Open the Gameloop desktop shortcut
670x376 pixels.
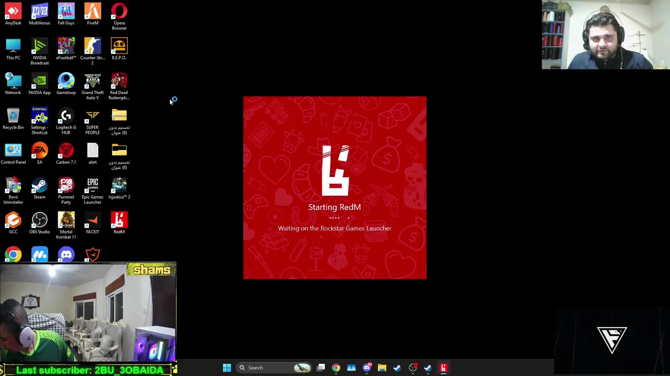(x=66, y=84)
